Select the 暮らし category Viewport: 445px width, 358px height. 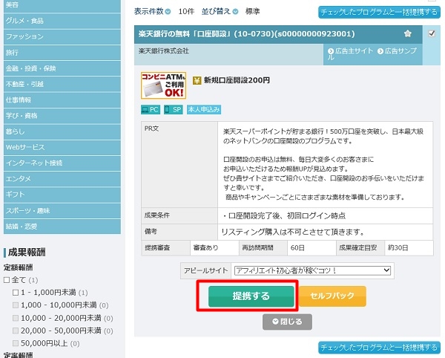(62, 131)
